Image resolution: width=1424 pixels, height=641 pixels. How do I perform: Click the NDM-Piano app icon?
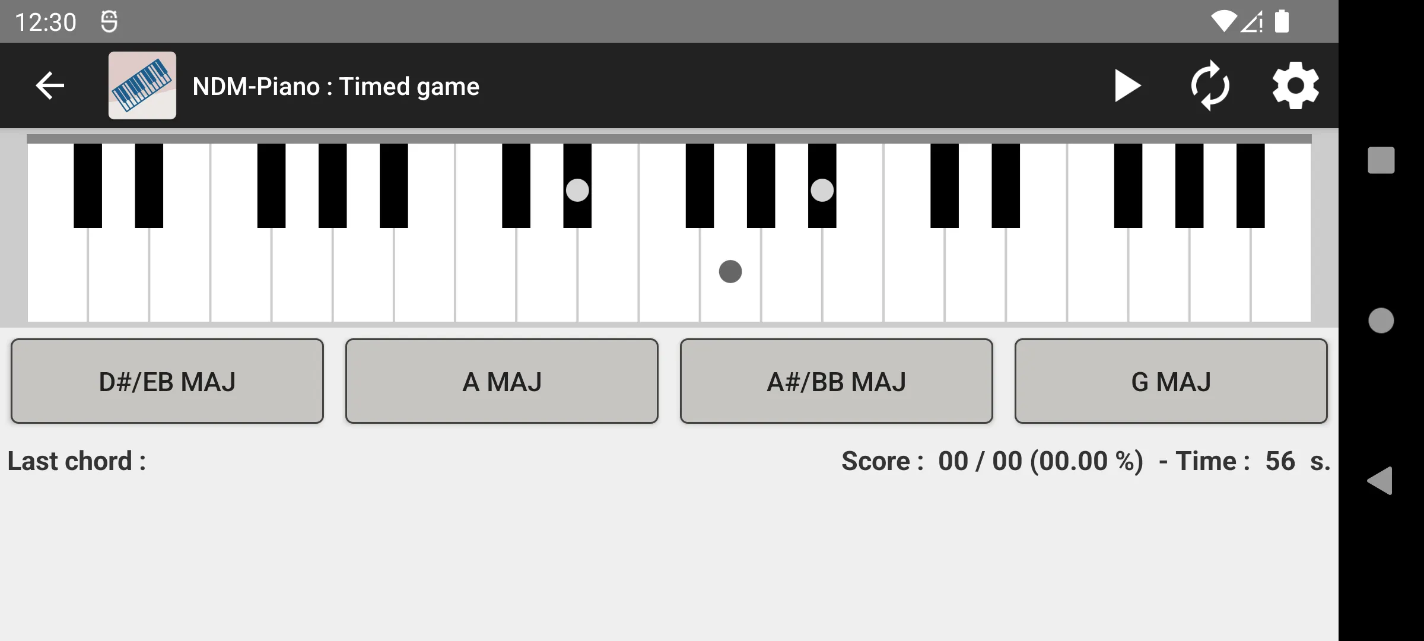[142, 85]
